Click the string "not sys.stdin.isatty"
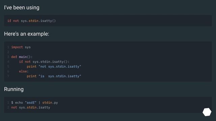Viewport: 216px width, 121px height. coord(60,67)
